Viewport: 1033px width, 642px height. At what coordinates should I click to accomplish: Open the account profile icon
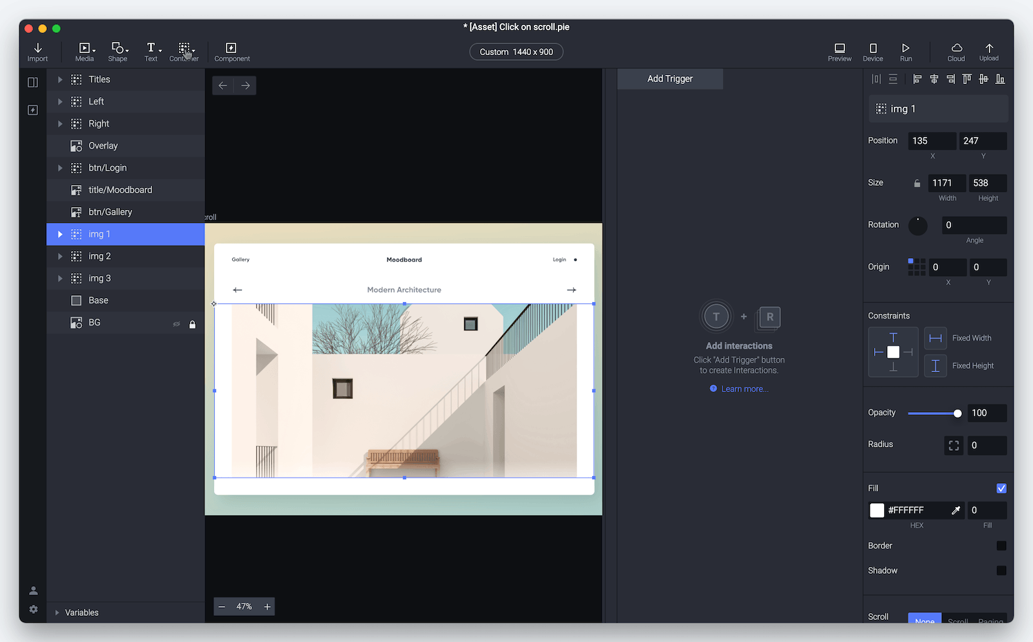click(33, 590)
